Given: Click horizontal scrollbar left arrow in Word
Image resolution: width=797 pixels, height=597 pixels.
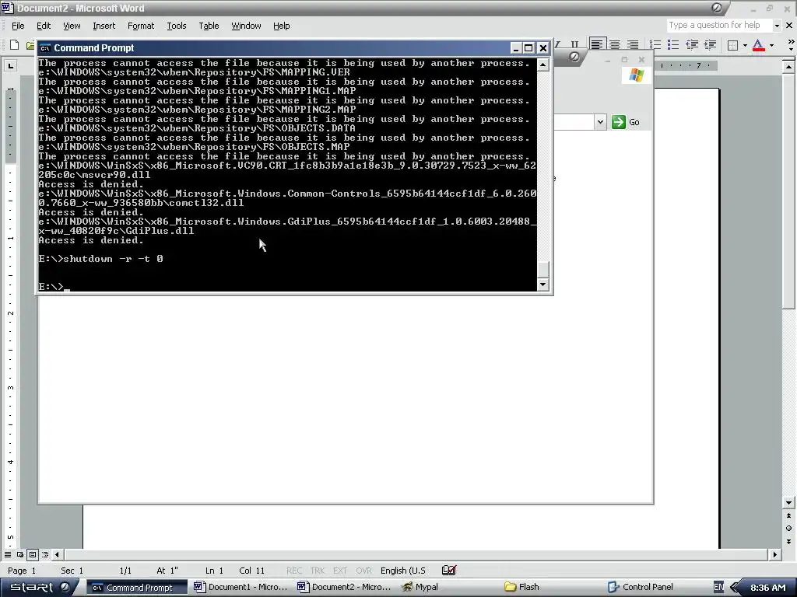Looking at the screenshot, I should (x=58, y=555).
